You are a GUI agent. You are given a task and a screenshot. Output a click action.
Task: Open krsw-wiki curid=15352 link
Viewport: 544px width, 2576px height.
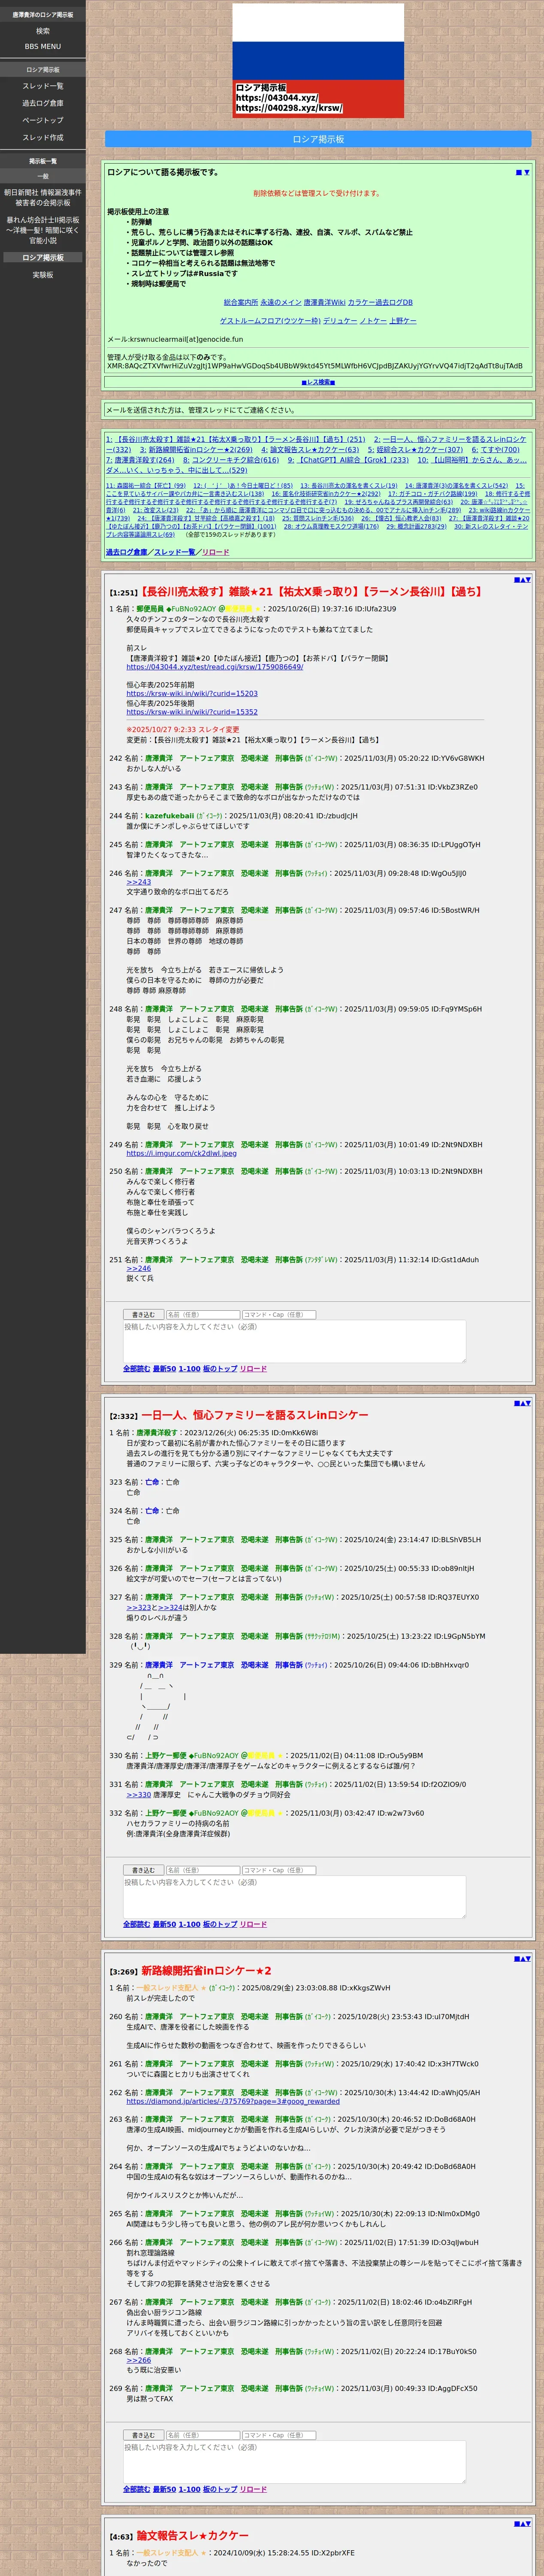point(192,712)
